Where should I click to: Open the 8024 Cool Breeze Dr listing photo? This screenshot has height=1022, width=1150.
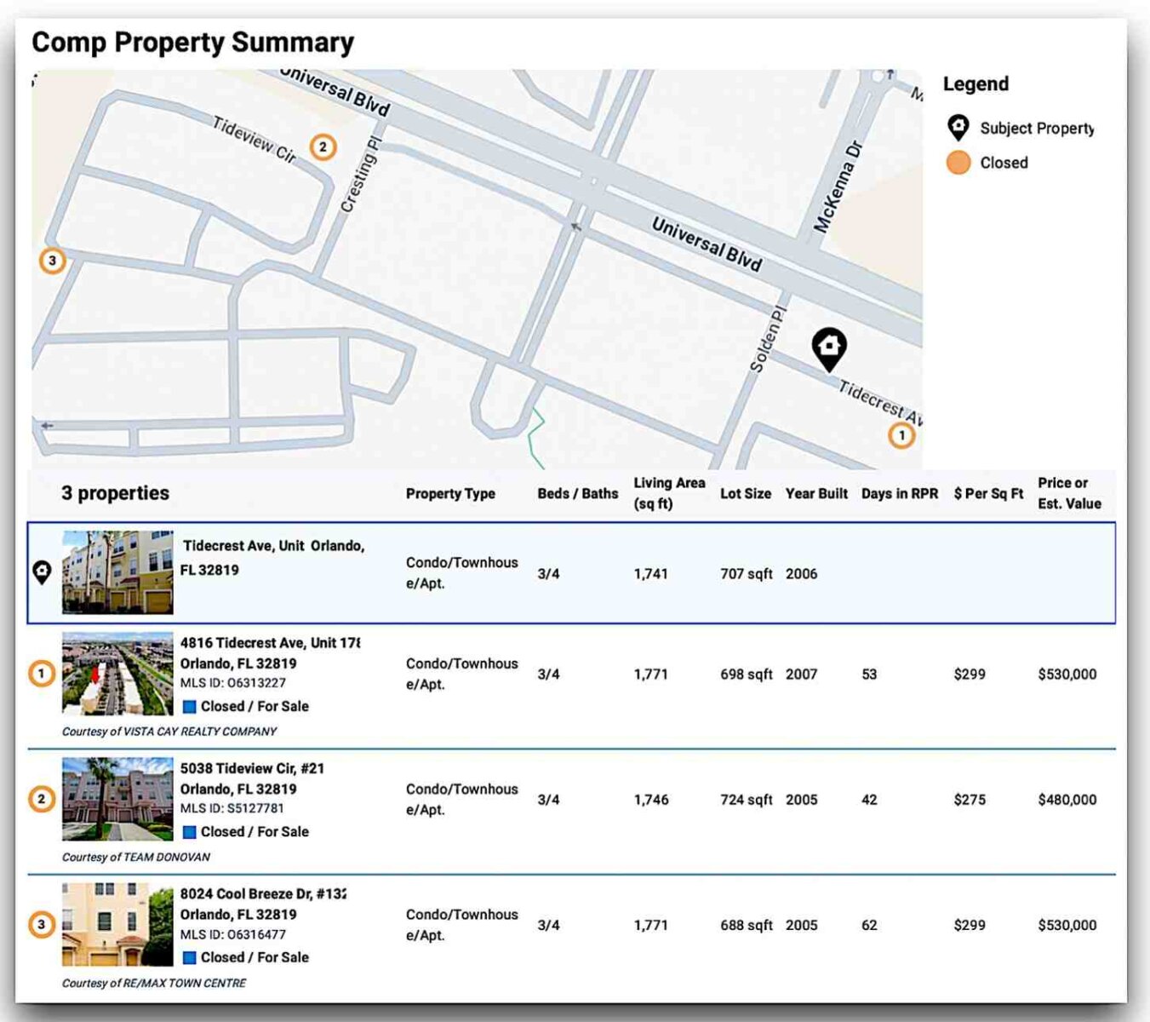click(117, 924)
